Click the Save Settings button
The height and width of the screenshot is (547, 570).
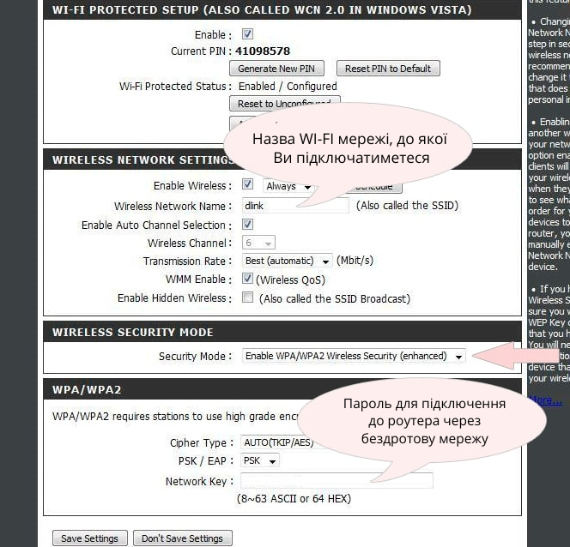click(x=90, y=538)
